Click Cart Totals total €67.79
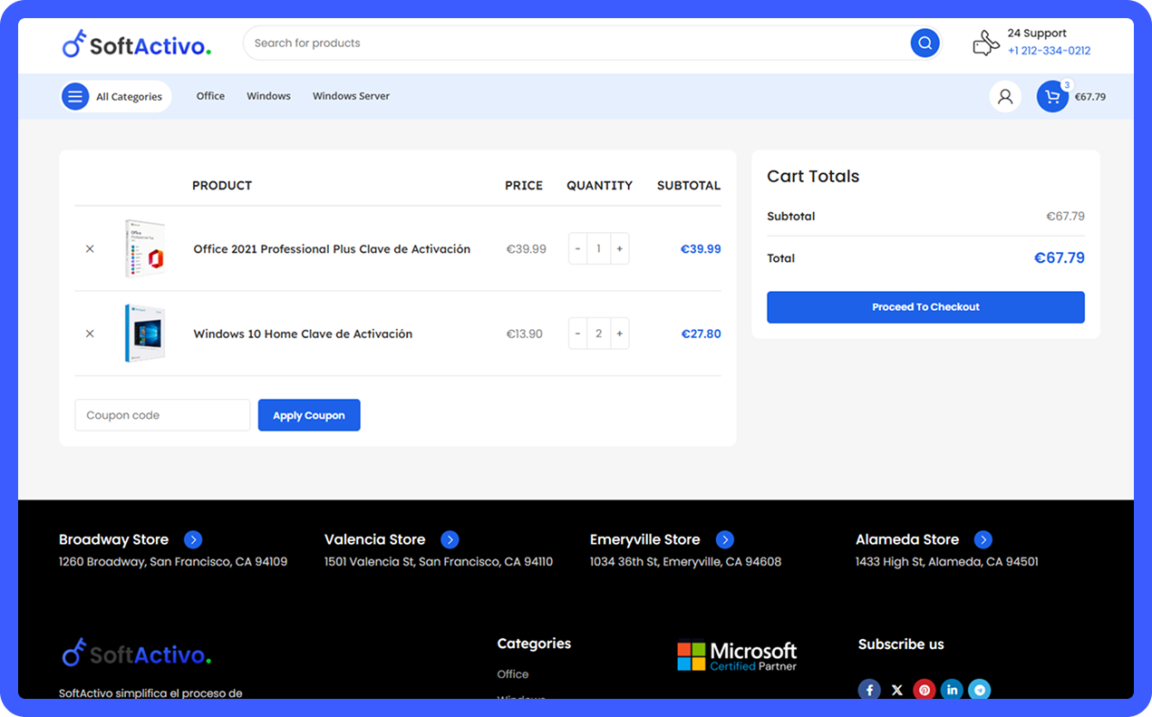The image size is (1152, 717). click(1060, 258)
